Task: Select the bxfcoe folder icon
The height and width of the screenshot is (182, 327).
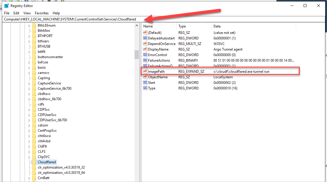Action: pos(34,62)
